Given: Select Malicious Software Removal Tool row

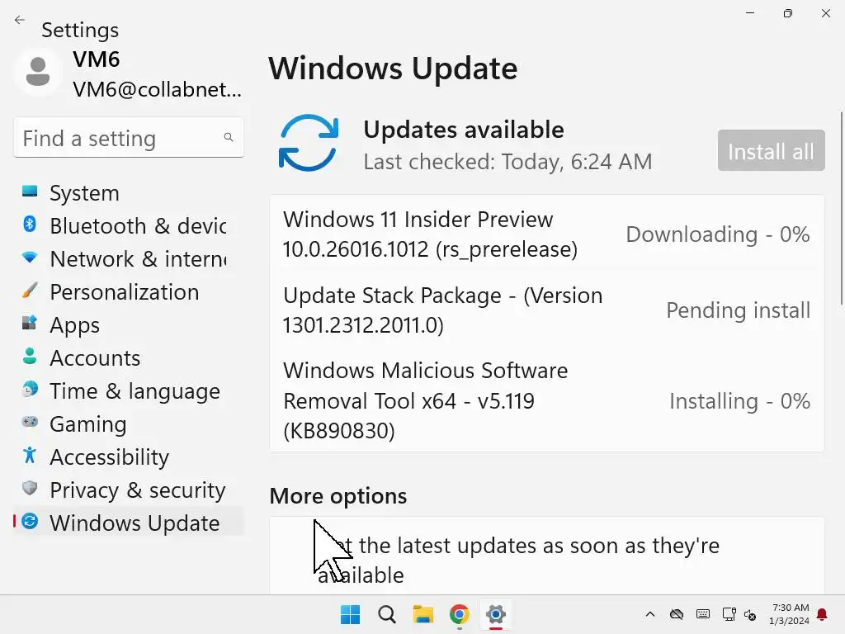Looking at the screenshot, I should click(546, 400).
